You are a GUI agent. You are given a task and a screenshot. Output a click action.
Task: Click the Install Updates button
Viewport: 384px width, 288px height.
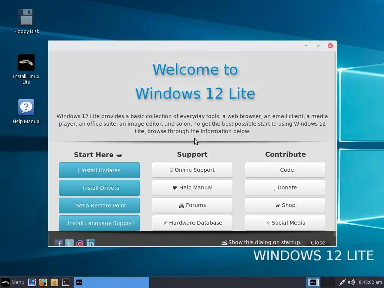coord(99,170)
